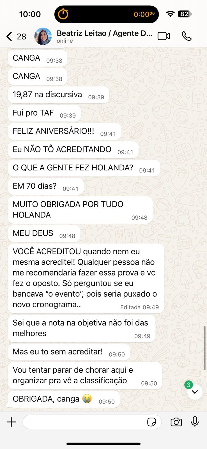207x449 pixels.
Task: Select the FELIZ ANIVERSÁRIO!!! message
Action: click(x=65, y=132)
